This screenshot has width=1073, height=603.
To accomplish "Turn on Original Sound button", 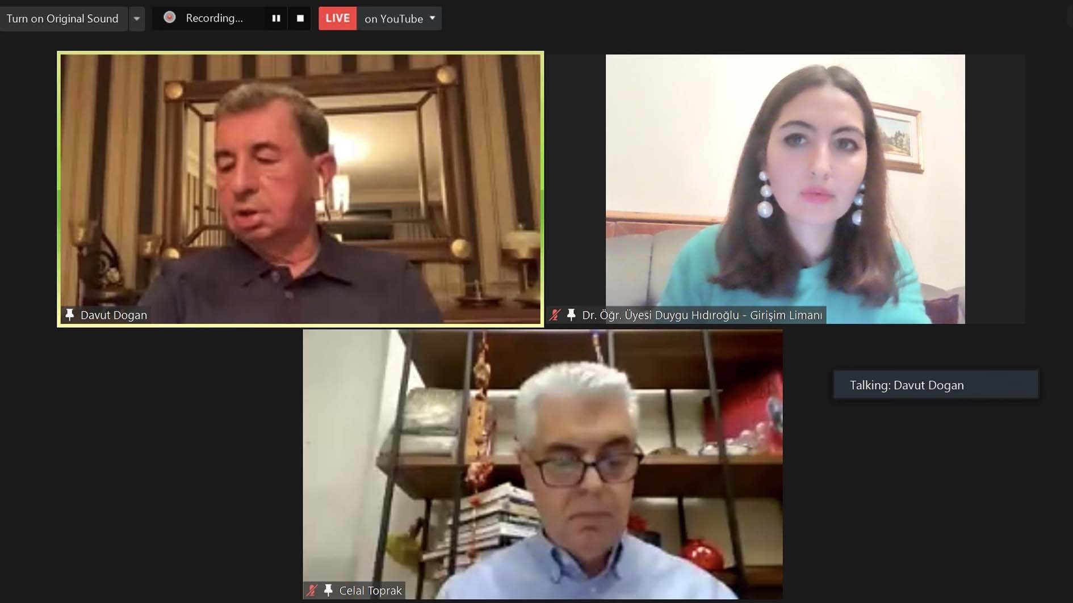I will [64, 19].
